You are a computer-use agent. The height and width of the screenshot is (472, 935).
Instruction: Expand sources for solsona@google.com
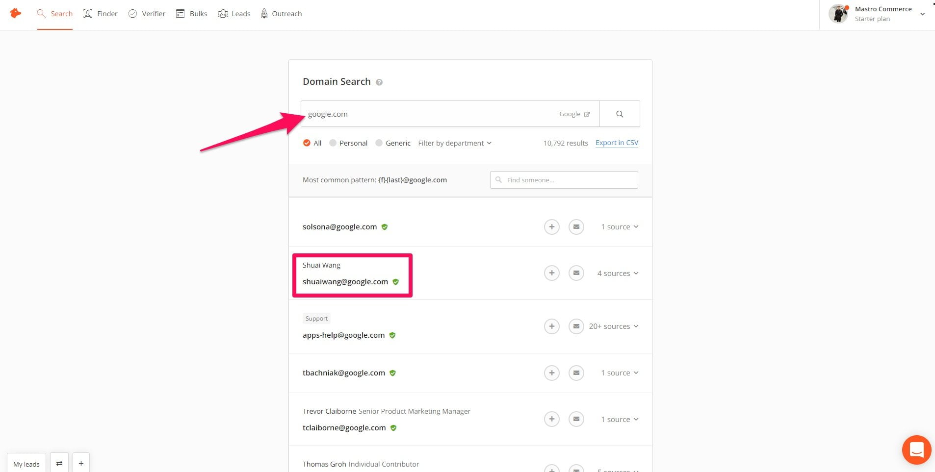tap(620, 227)
